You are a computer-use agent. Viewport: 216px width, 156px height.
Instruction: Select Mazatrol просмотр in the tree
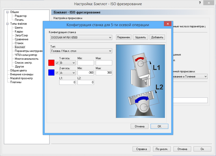pos(21,78)
